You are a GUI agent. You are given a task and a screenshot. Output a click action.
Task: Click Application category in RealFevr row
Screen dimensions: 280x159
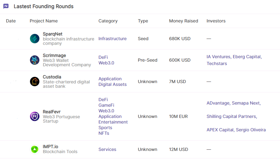point(110,116)
